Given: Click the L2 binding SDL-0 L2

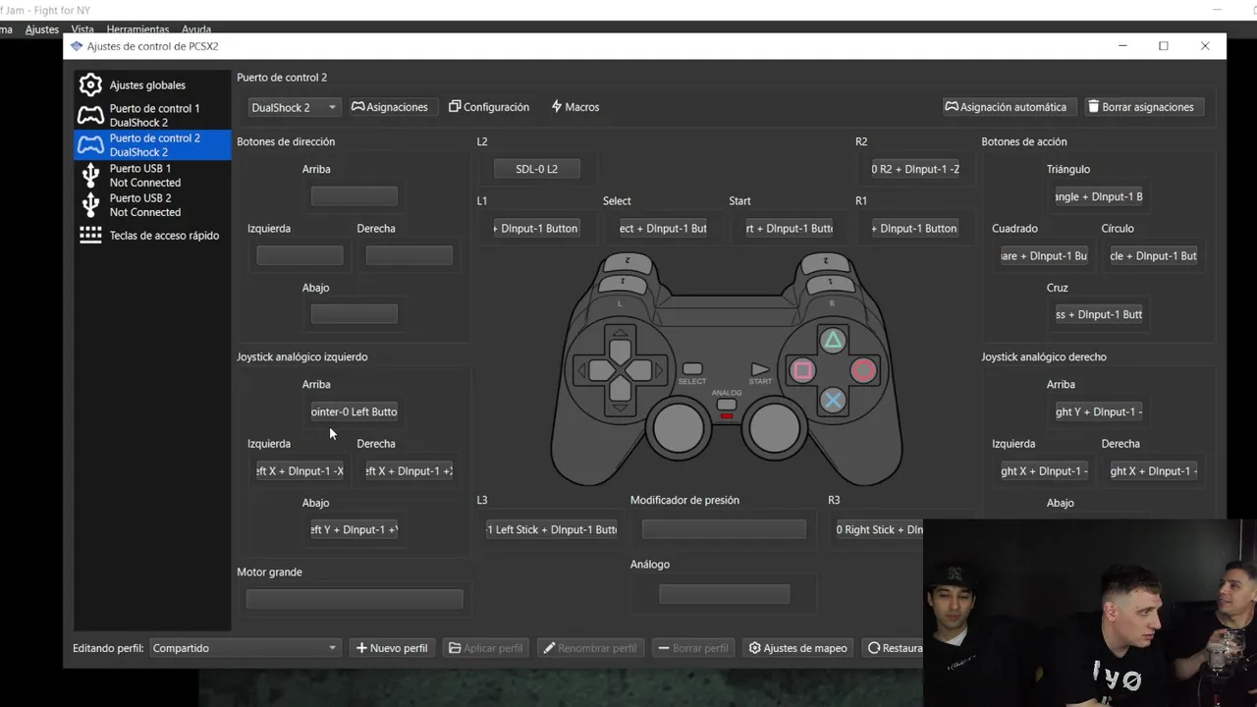Looking at the screenshot, I should click(x=536, y=169).
